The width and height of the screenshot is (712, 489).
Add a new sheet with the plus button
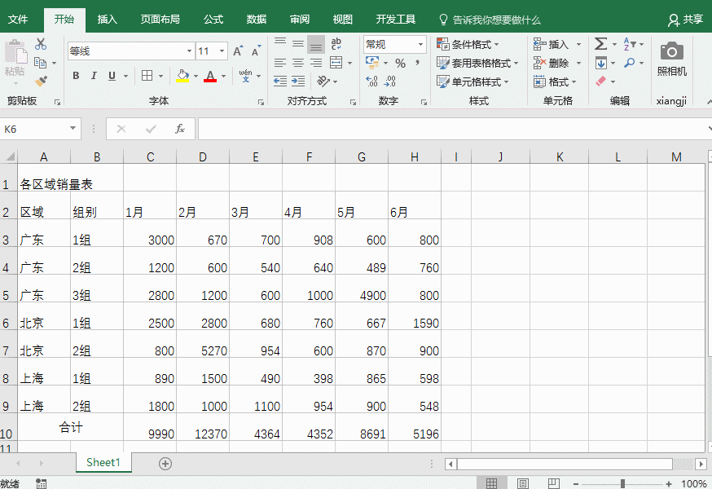pos(165,462)
